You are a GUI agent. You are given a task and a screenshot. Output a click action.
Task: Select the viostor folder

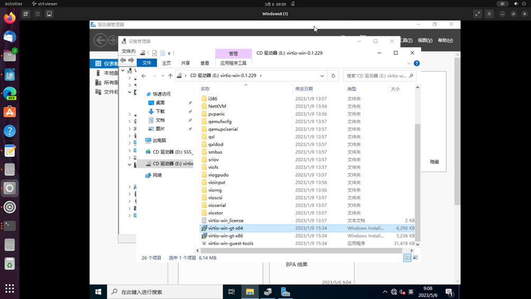pyautogui.click(x=215, y=213)
